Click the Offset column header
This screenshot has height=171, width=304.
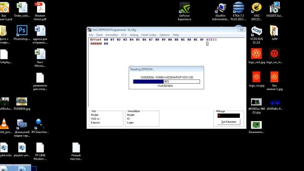tap(96, 39)
